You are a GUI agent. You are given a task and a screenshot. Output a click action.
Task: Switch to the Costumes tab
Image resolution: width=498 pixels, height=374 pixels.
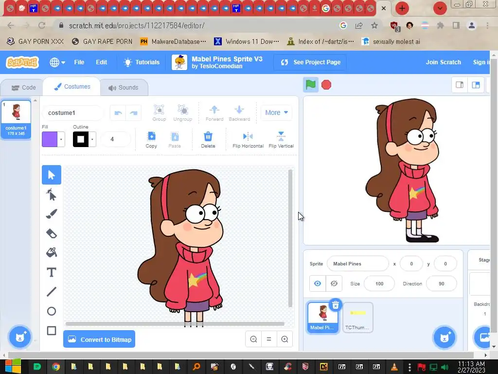click(72, 87)
